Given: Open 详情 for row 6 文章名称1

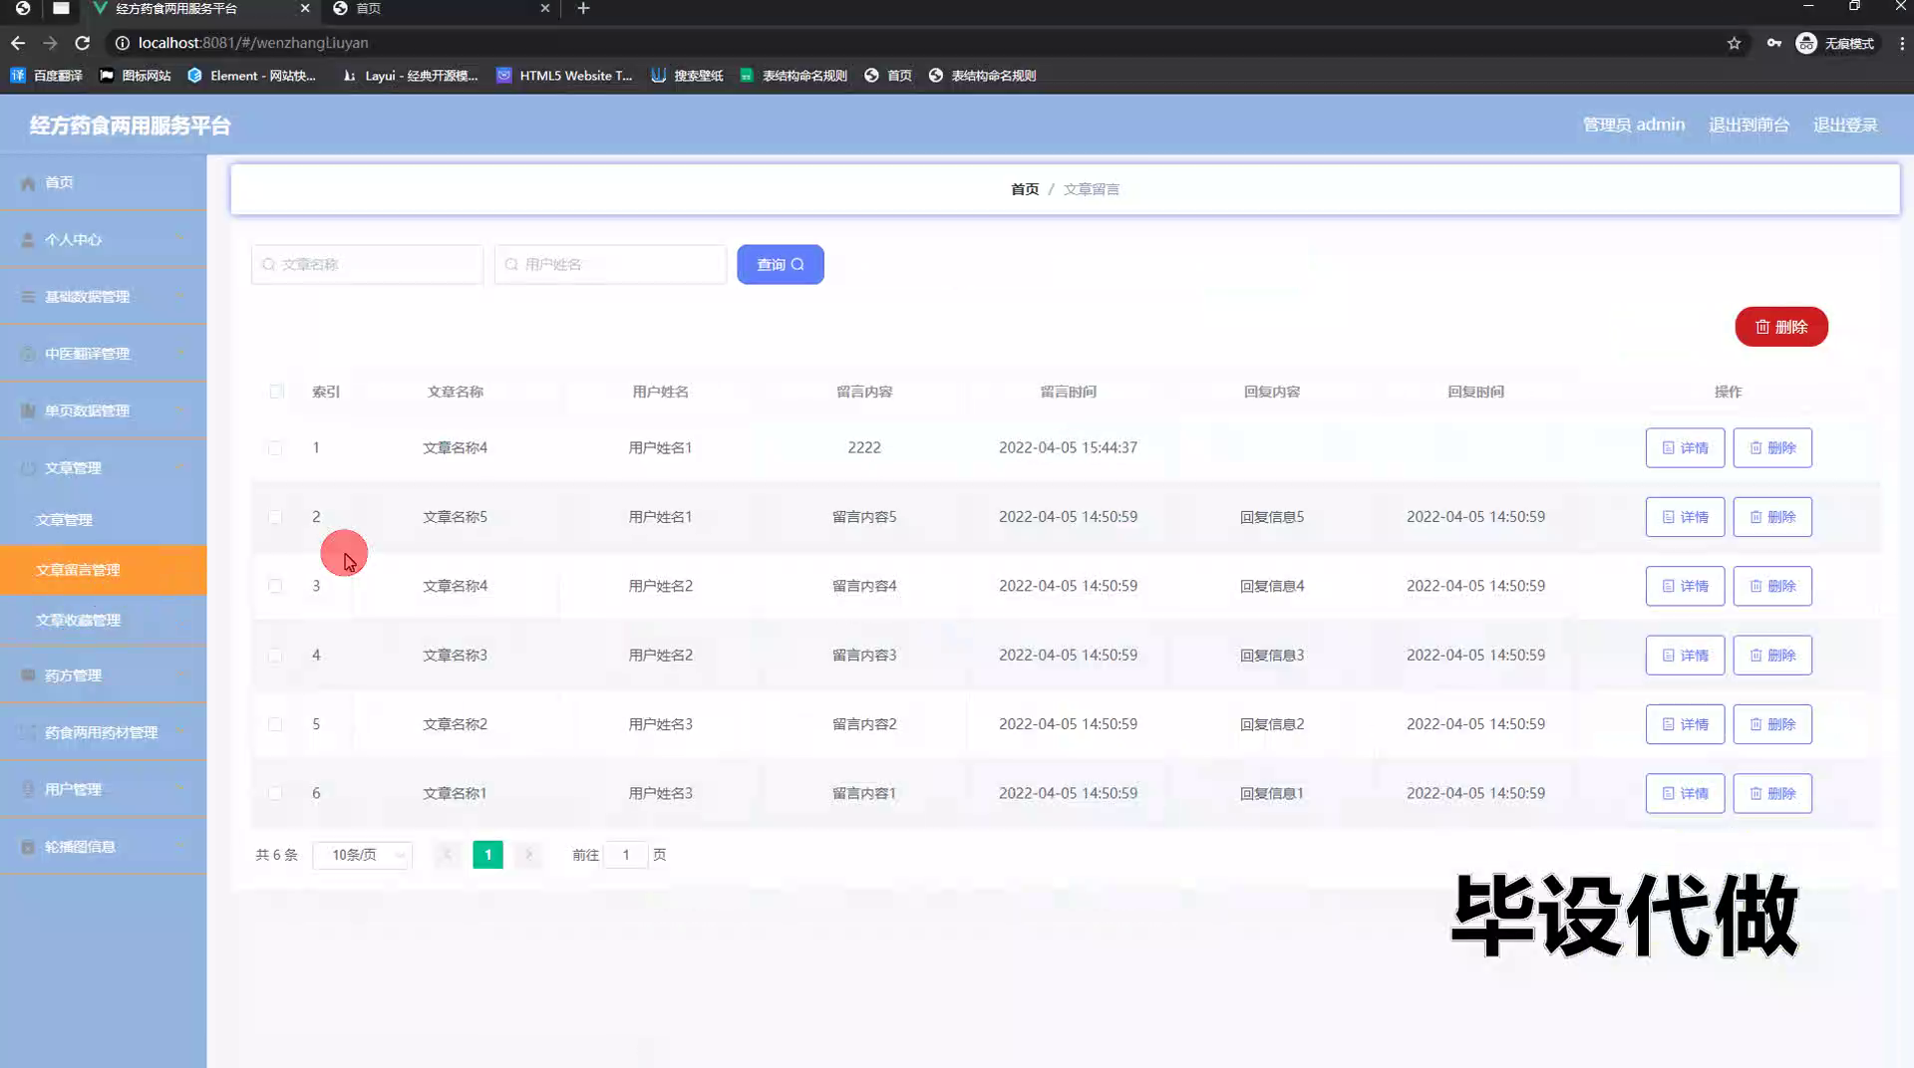Looking at the screenshot, I should [1685, 794].
